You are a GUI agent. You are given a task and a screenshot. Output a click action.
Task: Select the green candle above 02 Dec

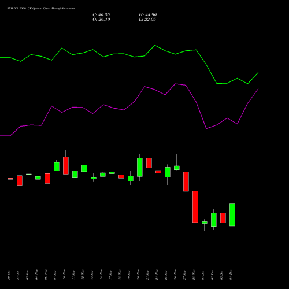click(214, 220)
